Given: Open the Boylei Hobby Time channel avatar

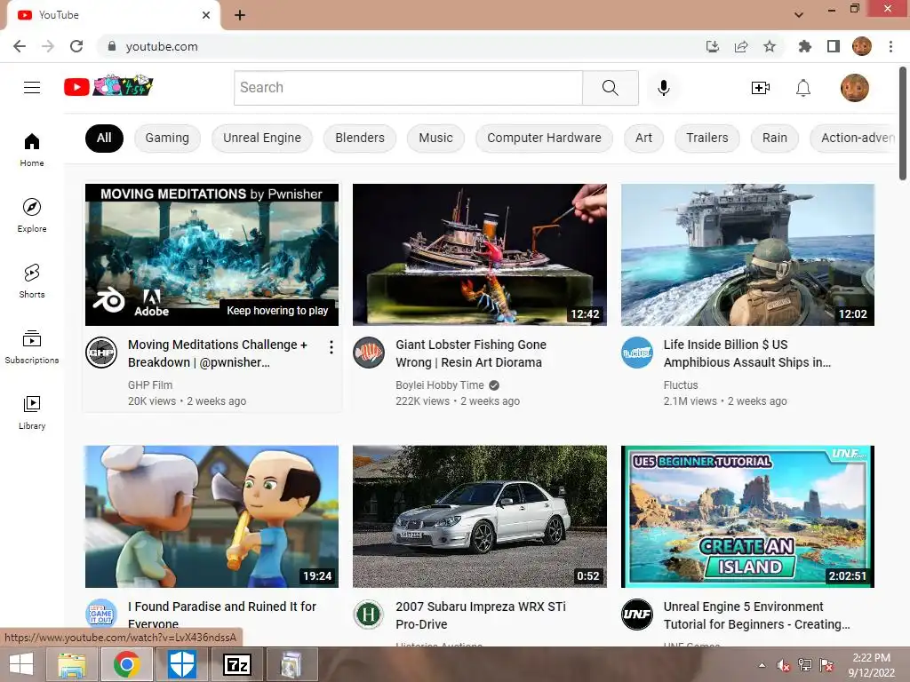Looking at the screenshot, I should click(369, 352).
